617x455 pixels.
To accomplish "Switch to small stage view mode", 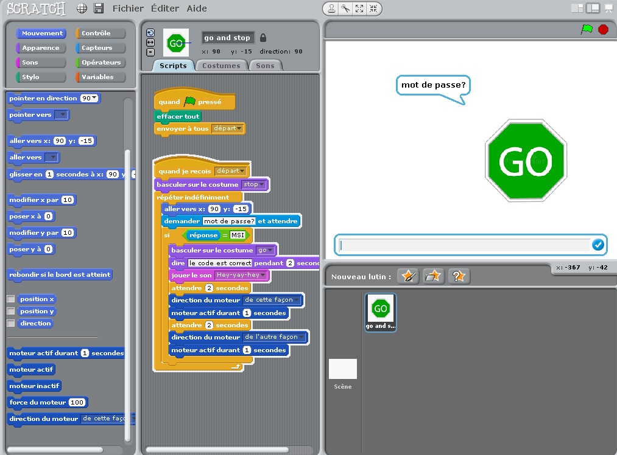I will (577, 9).
